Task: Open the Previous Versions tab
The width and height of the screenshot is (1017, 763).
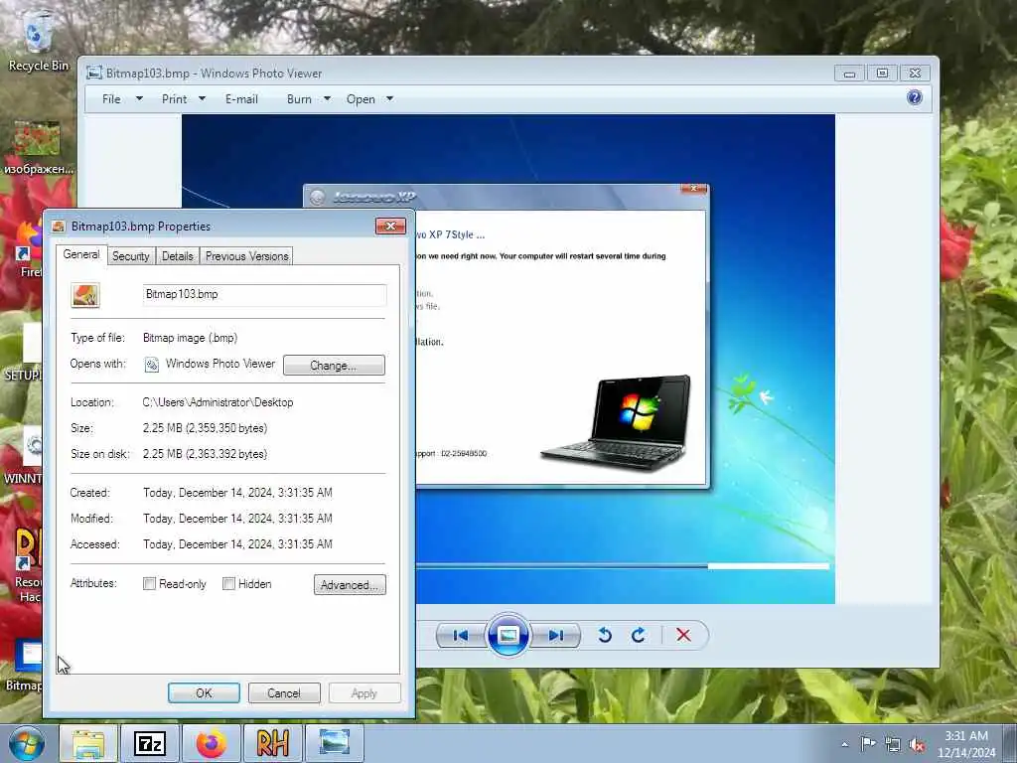Action: (x=246, y=256)
